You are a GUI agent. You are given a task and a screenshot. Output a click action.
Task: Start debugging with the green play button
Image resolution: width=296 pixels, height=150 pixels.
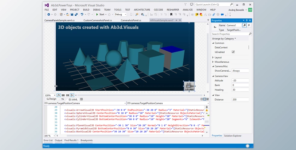[x=97, y=14]
